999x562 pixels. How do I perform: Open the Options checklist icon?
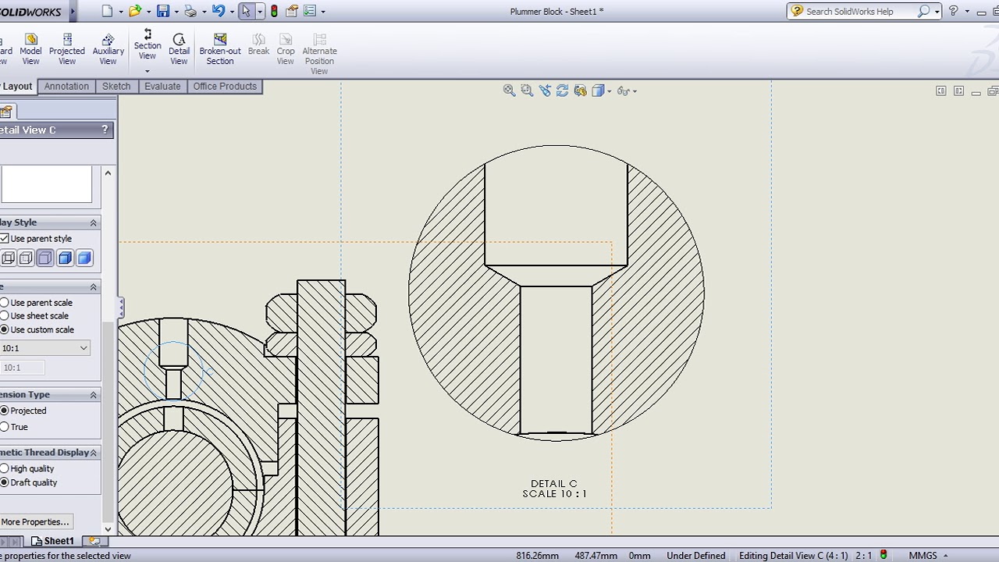tap(310, 11)
